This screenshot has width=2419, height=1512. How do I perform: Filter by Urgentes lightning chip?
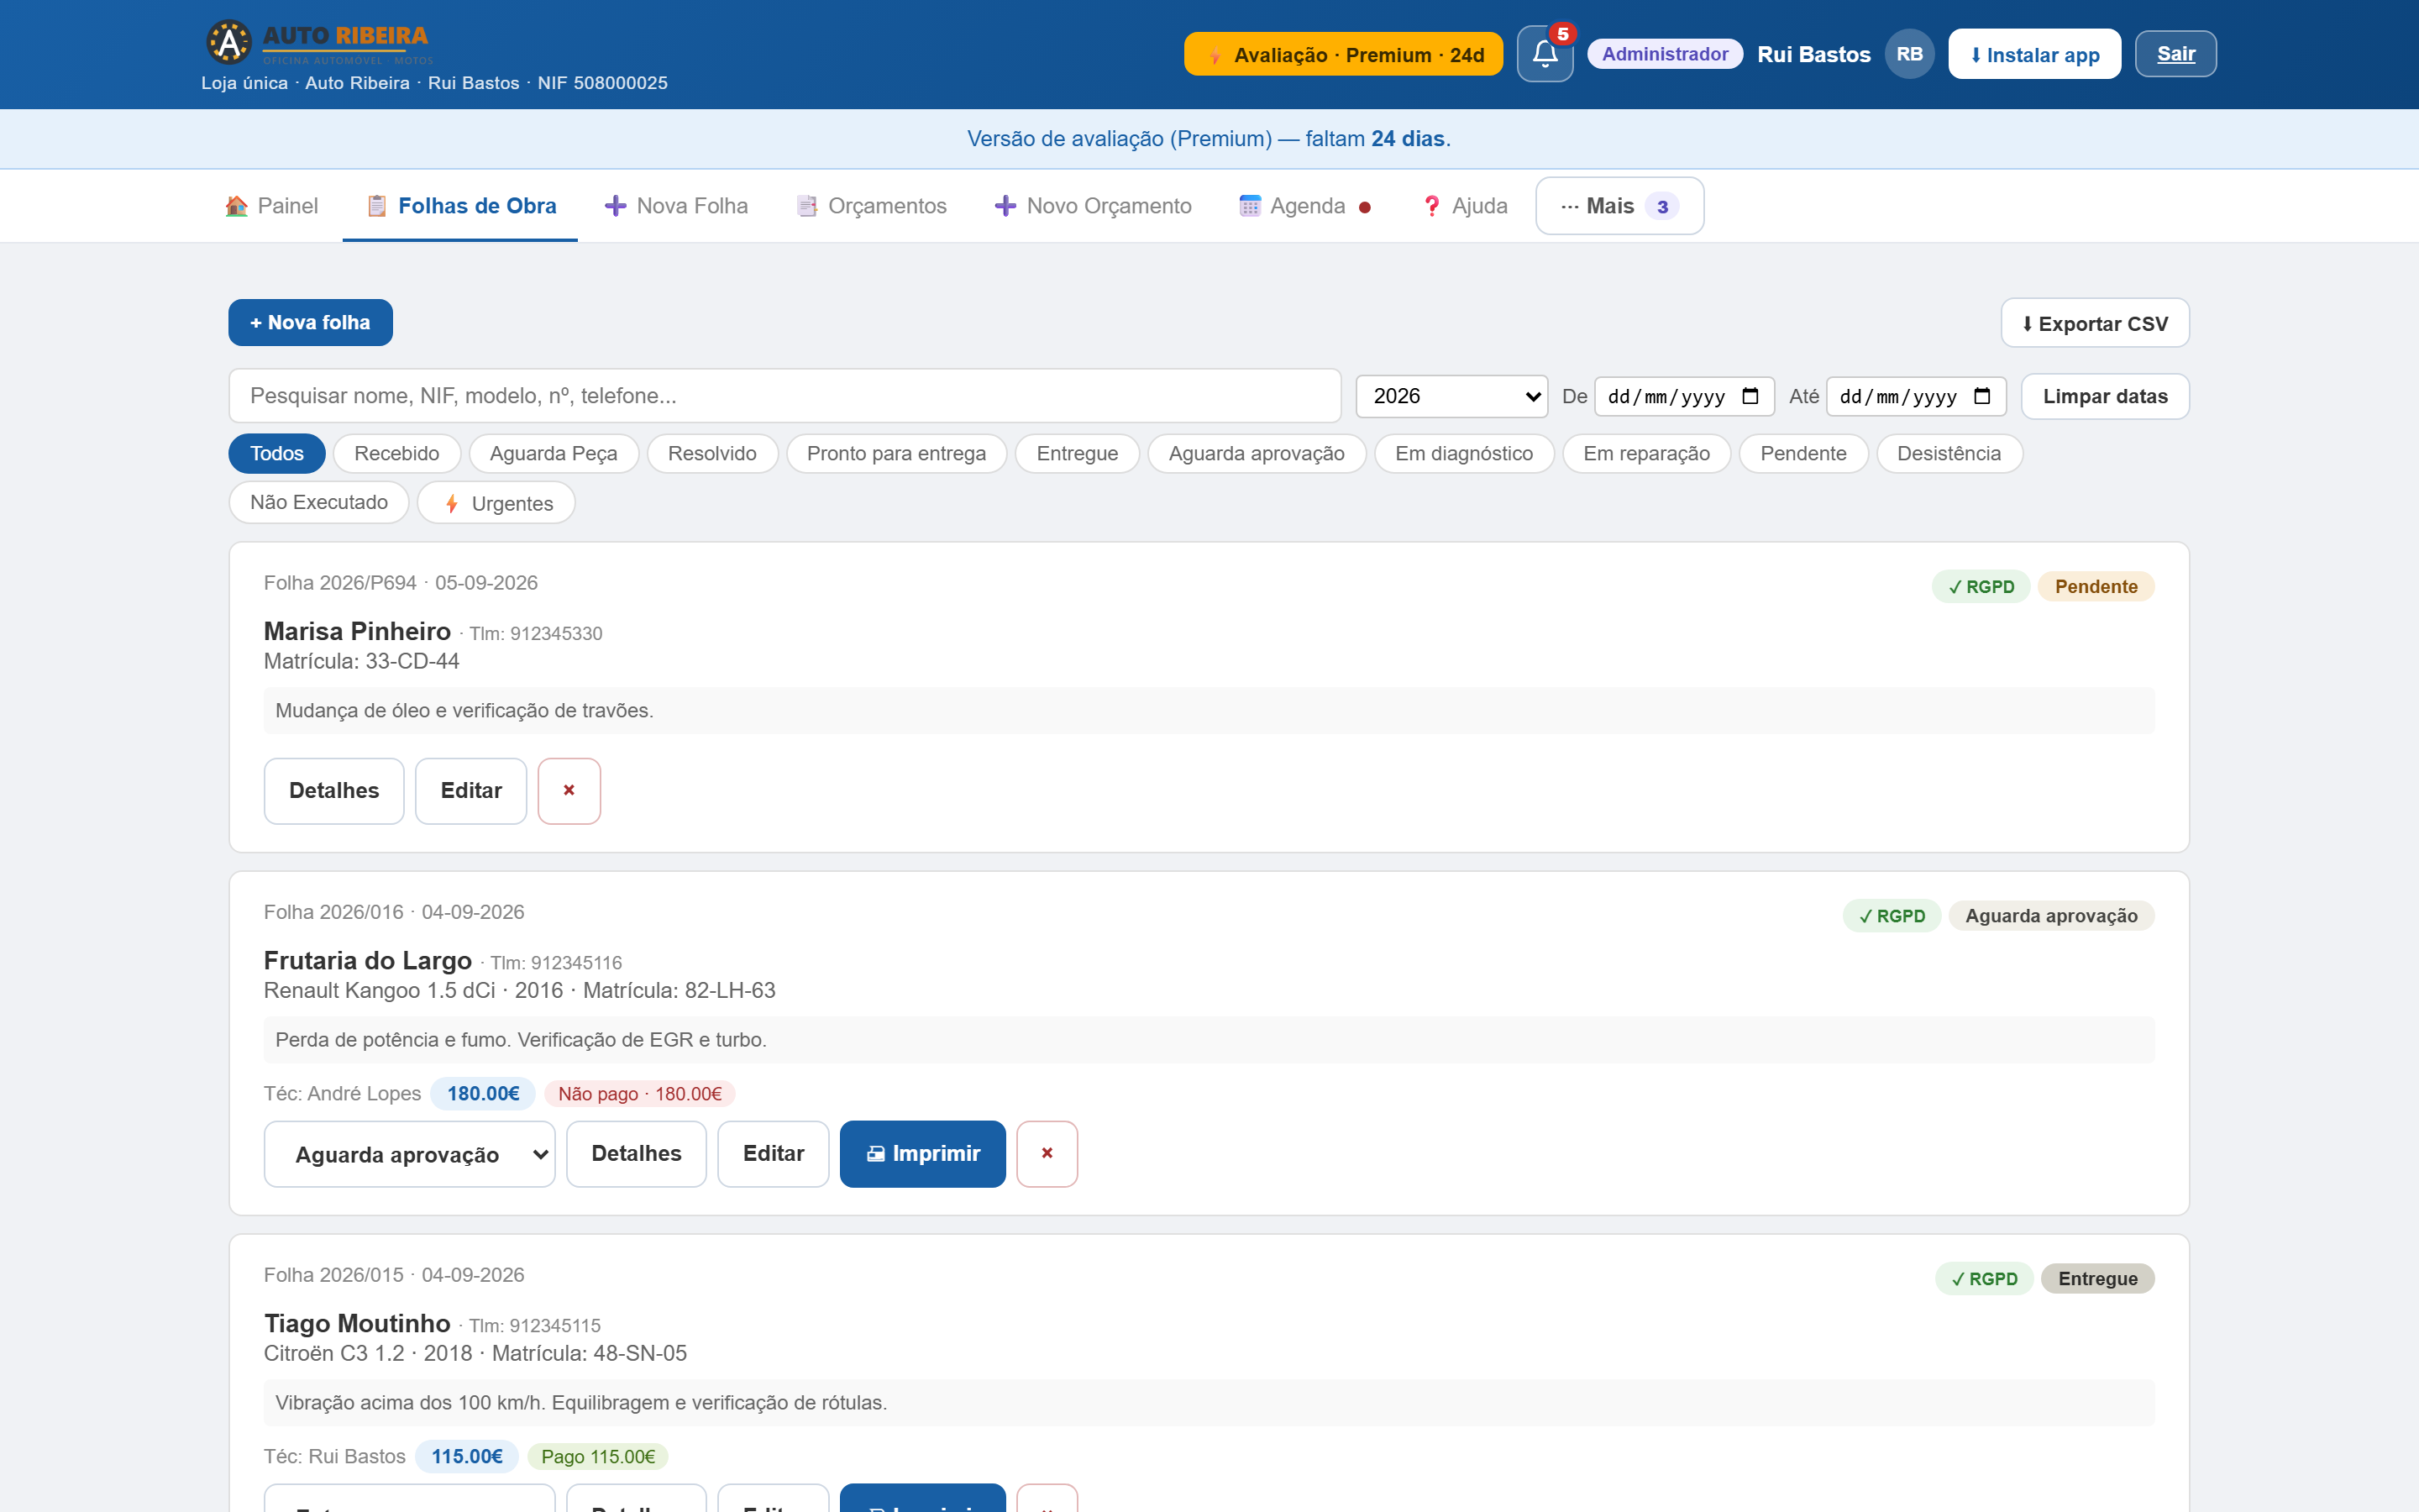496,503
